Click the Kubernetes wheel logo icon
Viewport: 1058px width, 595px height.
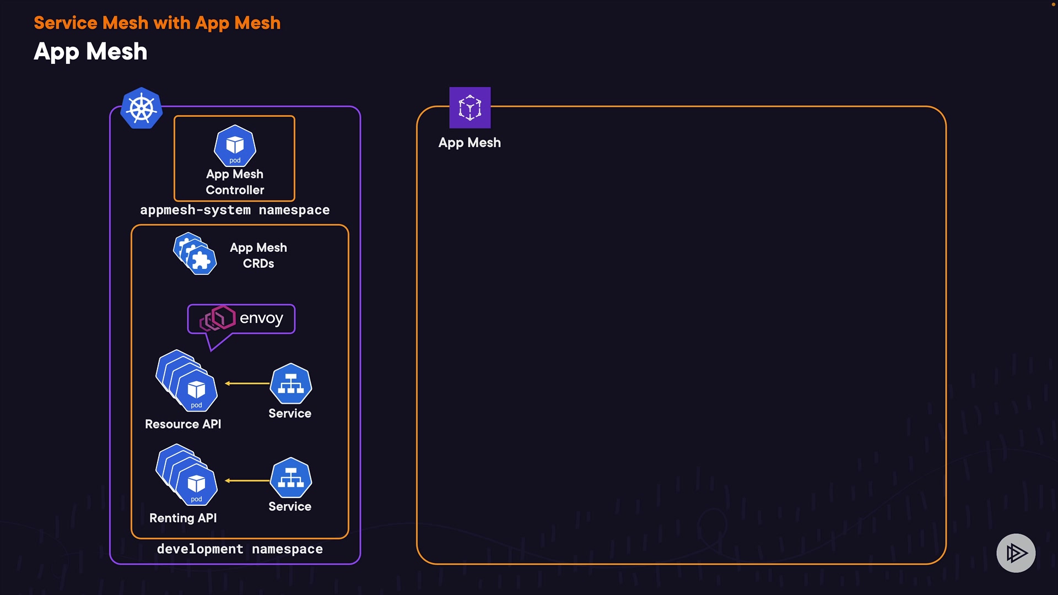[x=142, y=108]
